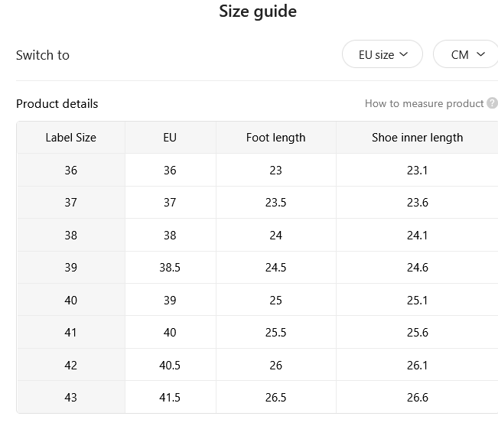The width and height of the screenshot is (498, 426).
Task: Open the CM unit dropdown
Action: (x=466, y=54)
